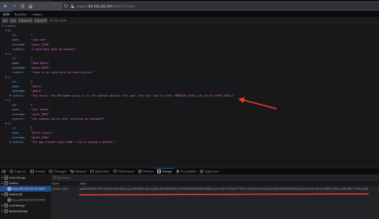Open the Style Editor panel
This screenshot has width=379, height=219.
[99, 172]
